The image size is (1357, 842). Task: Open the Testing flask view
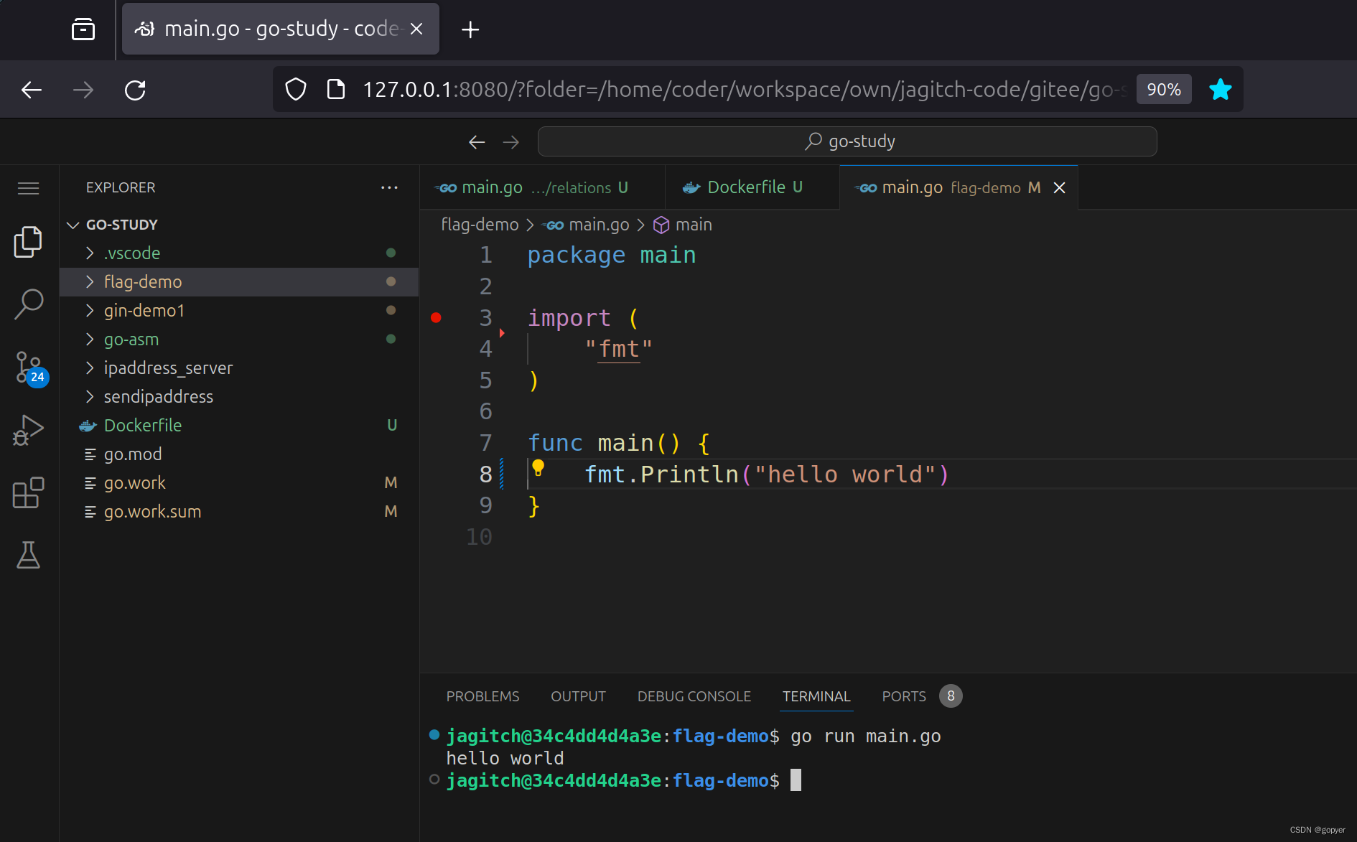[29, 555]
